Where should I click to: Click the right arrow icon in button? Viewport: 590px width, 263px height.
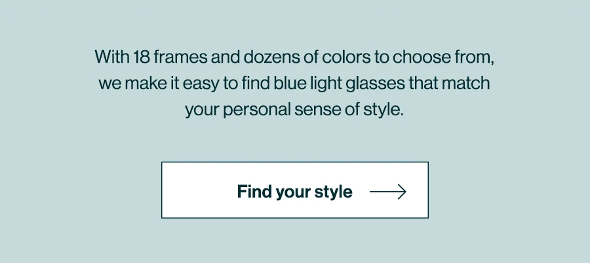[388, 192]
